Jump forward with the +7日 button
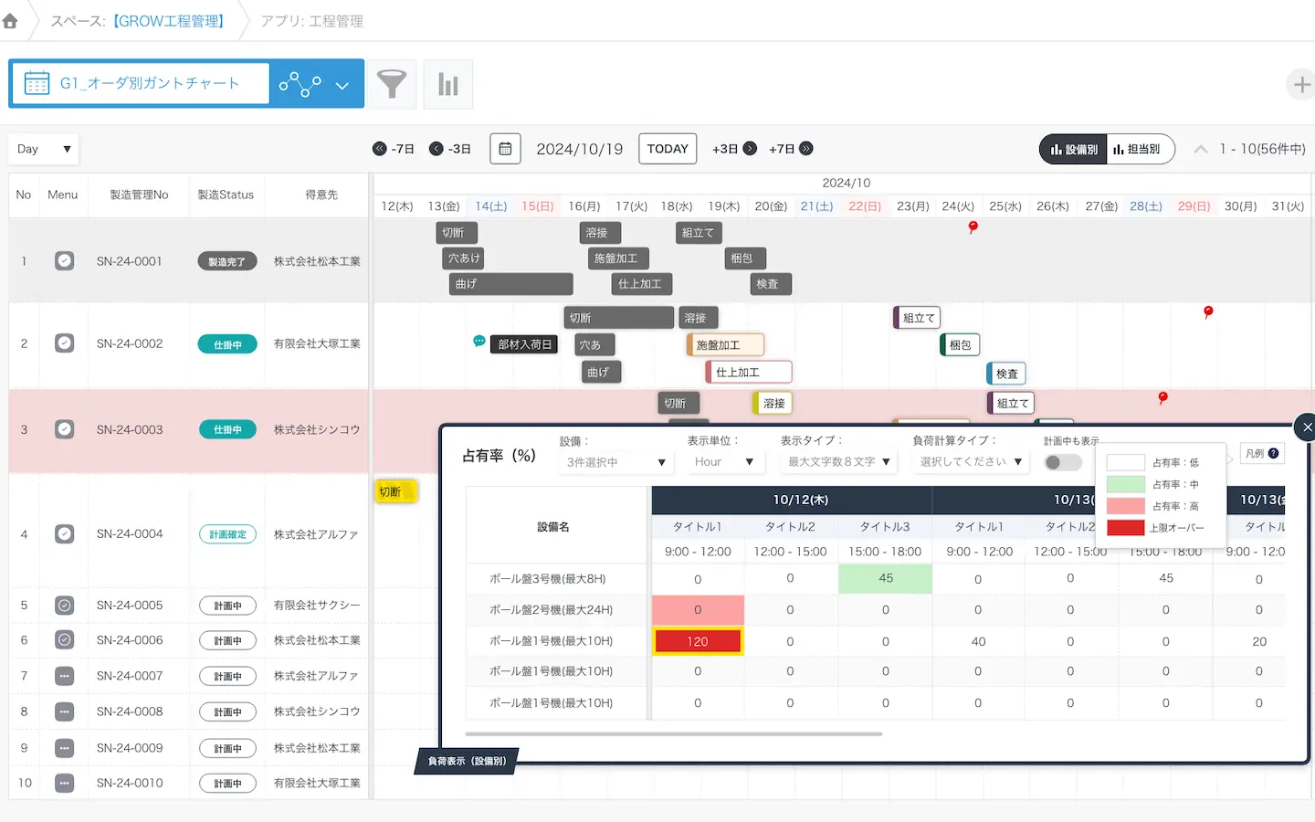Image resolution: width=1315 pixels, height=822 pixels. coord(790,149)
